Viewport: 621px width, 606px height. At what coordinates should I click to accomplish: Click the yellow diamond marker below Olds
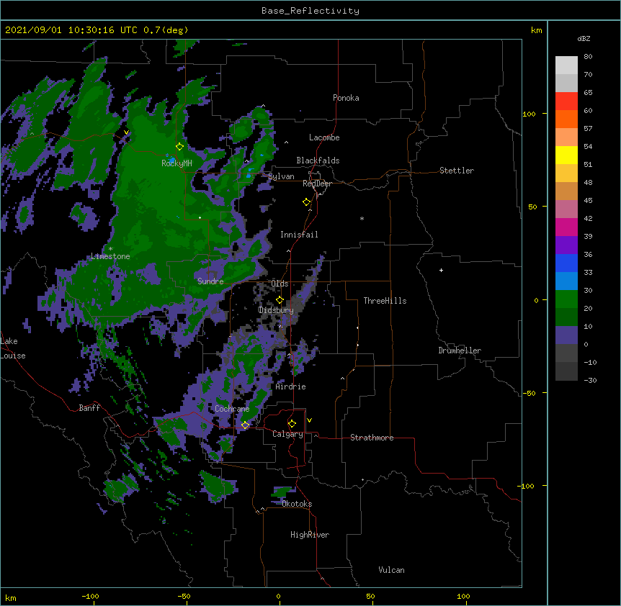(280, 300)
